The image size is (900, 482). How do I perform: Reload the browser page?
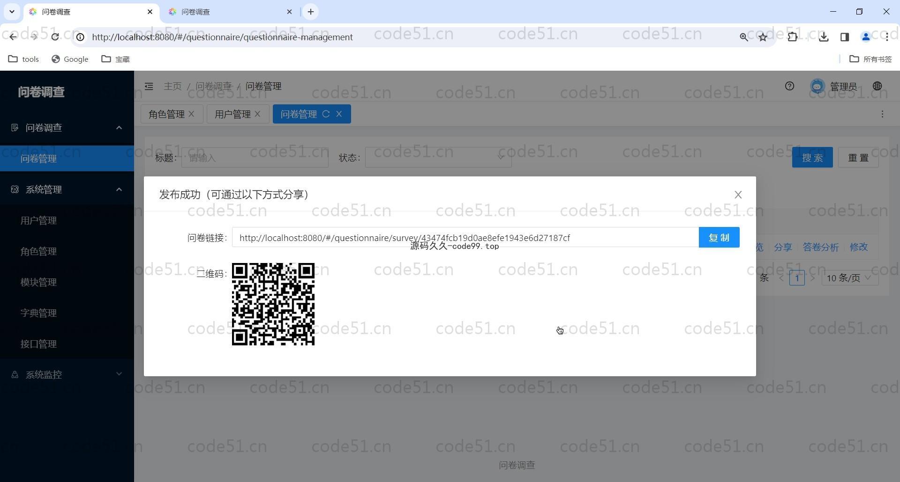(55, 37)
